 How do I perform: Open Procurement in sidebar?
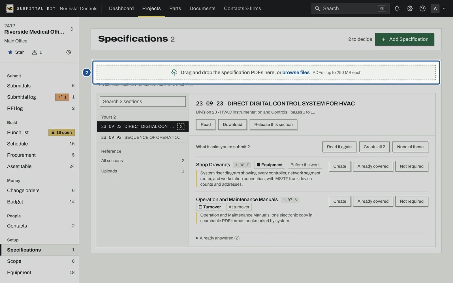[x=40, y=155]
